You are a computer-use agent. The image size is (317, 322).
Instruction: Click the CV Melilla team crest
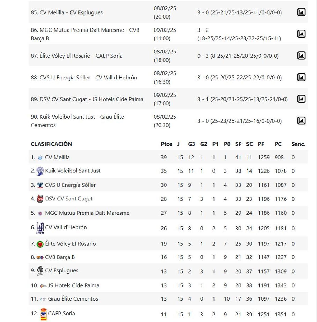click(x=40, y=157)
